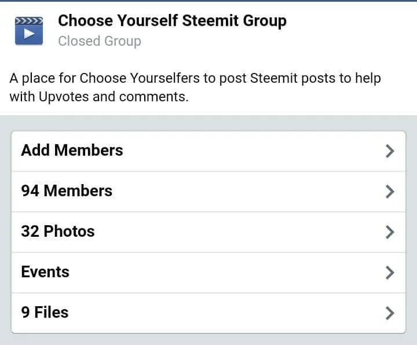Tap the chevron beside 9 Files
The height and width of the screenshot is (345, 417).
(390, 313)
